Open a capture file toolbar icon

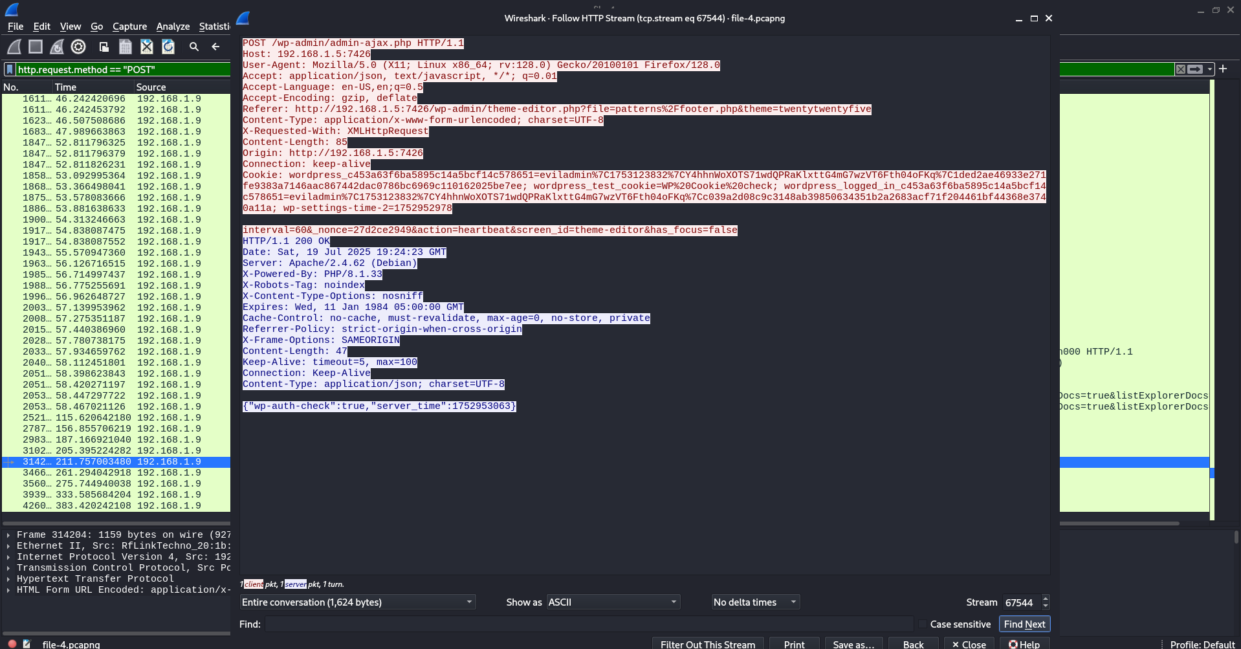tap(104, 47)
